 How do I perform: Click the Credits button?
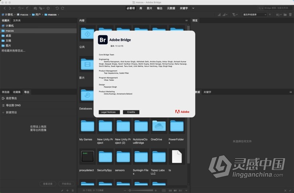(131, 112)
